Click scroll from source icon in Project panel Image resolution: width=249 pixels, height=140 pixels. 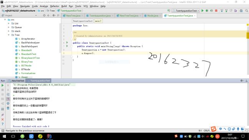44,15
